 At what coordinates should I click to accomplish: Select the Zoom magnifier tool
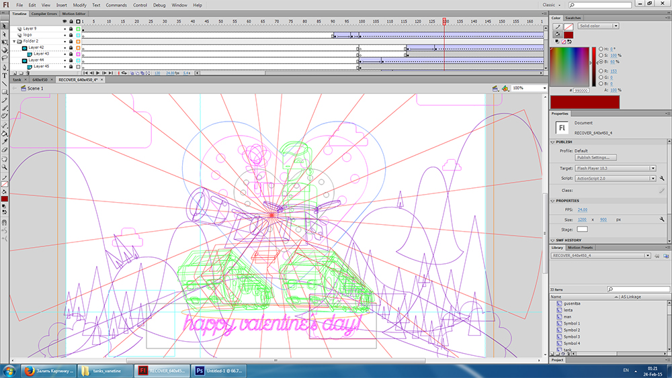click(x=4, y=167)
